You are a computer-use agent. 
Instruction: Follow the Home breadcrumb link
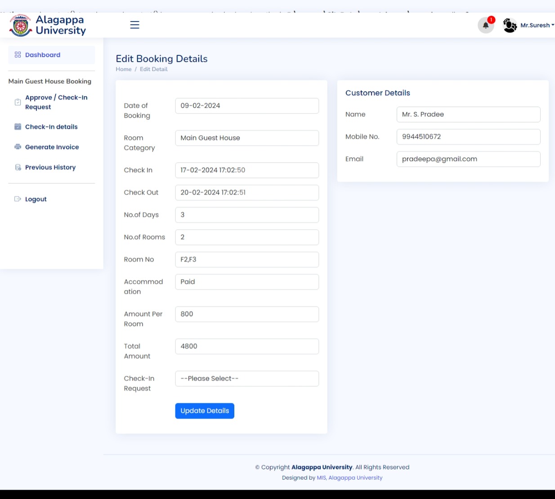(123, 69)
